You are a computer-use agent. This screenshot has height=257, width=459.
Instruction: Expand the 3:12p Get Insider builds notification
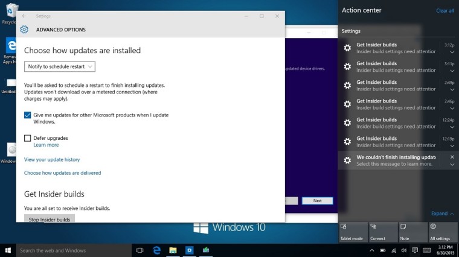(452, 52)
